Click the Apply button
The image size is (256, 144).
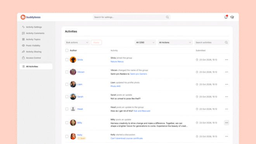(96, 42)
